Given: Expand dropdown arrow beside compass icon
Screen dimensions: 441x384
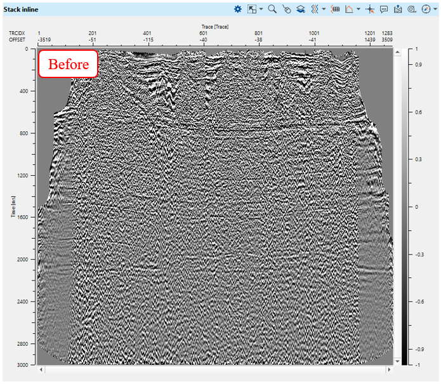Looking at the screenshot, I should coord(435,9).
